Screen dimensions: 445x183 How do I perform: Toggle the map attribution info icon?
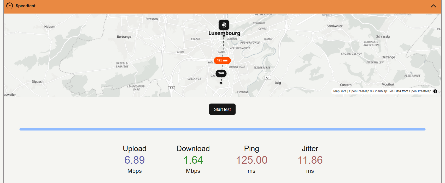point(435,91)
